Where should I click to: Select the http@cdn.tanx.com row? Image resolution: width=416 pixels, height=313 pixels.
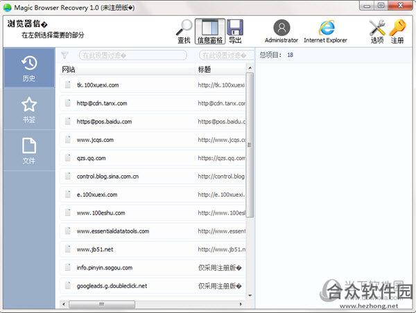(x=153, y=103)
